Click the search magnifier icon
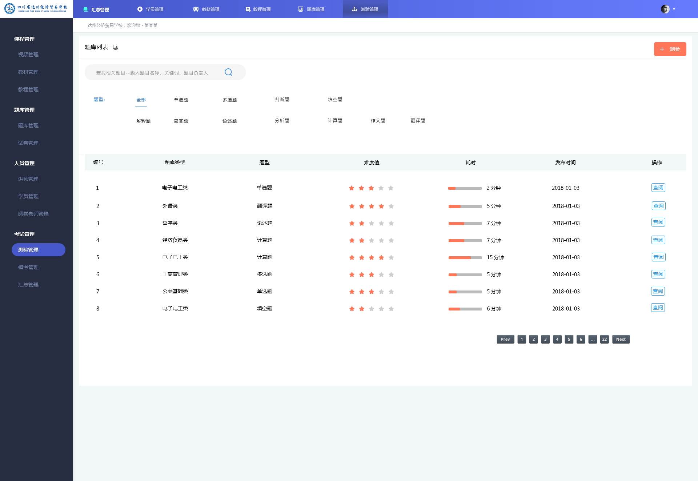The height and width of the screenshot is (481, 698). coord(229,72)
